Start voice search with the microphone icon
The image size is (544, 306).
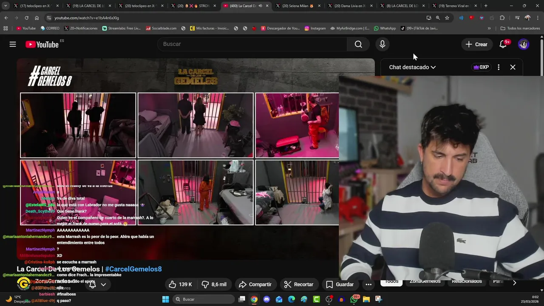click(x=382, y=44)
